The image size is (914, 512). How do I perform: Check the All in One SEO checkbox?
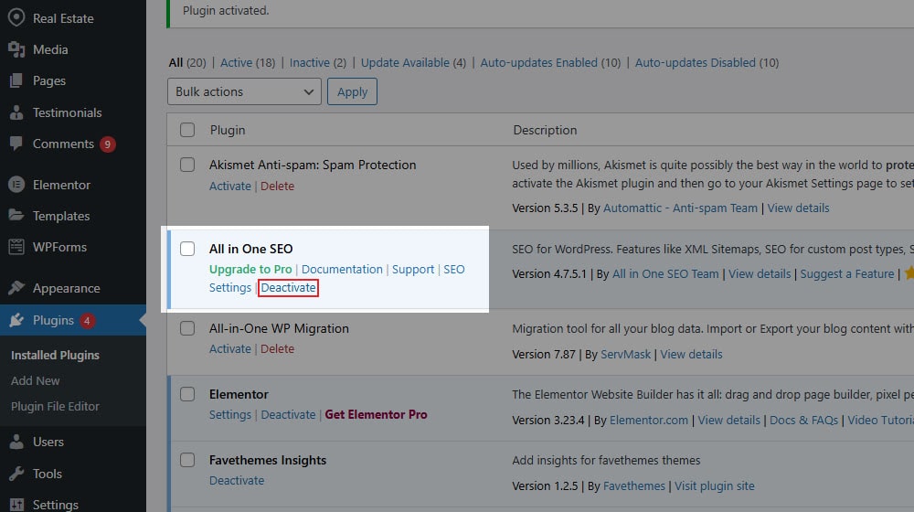point(187,249)
